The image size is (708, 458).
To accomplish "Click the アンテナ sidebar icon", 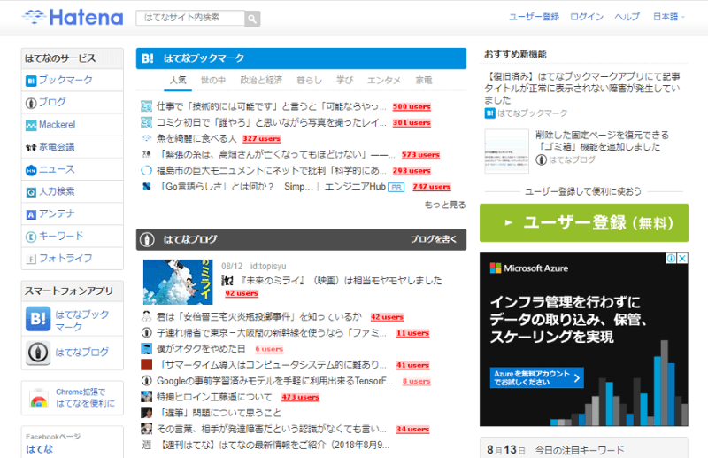I will pyautogui.click(x=31, y=214).
